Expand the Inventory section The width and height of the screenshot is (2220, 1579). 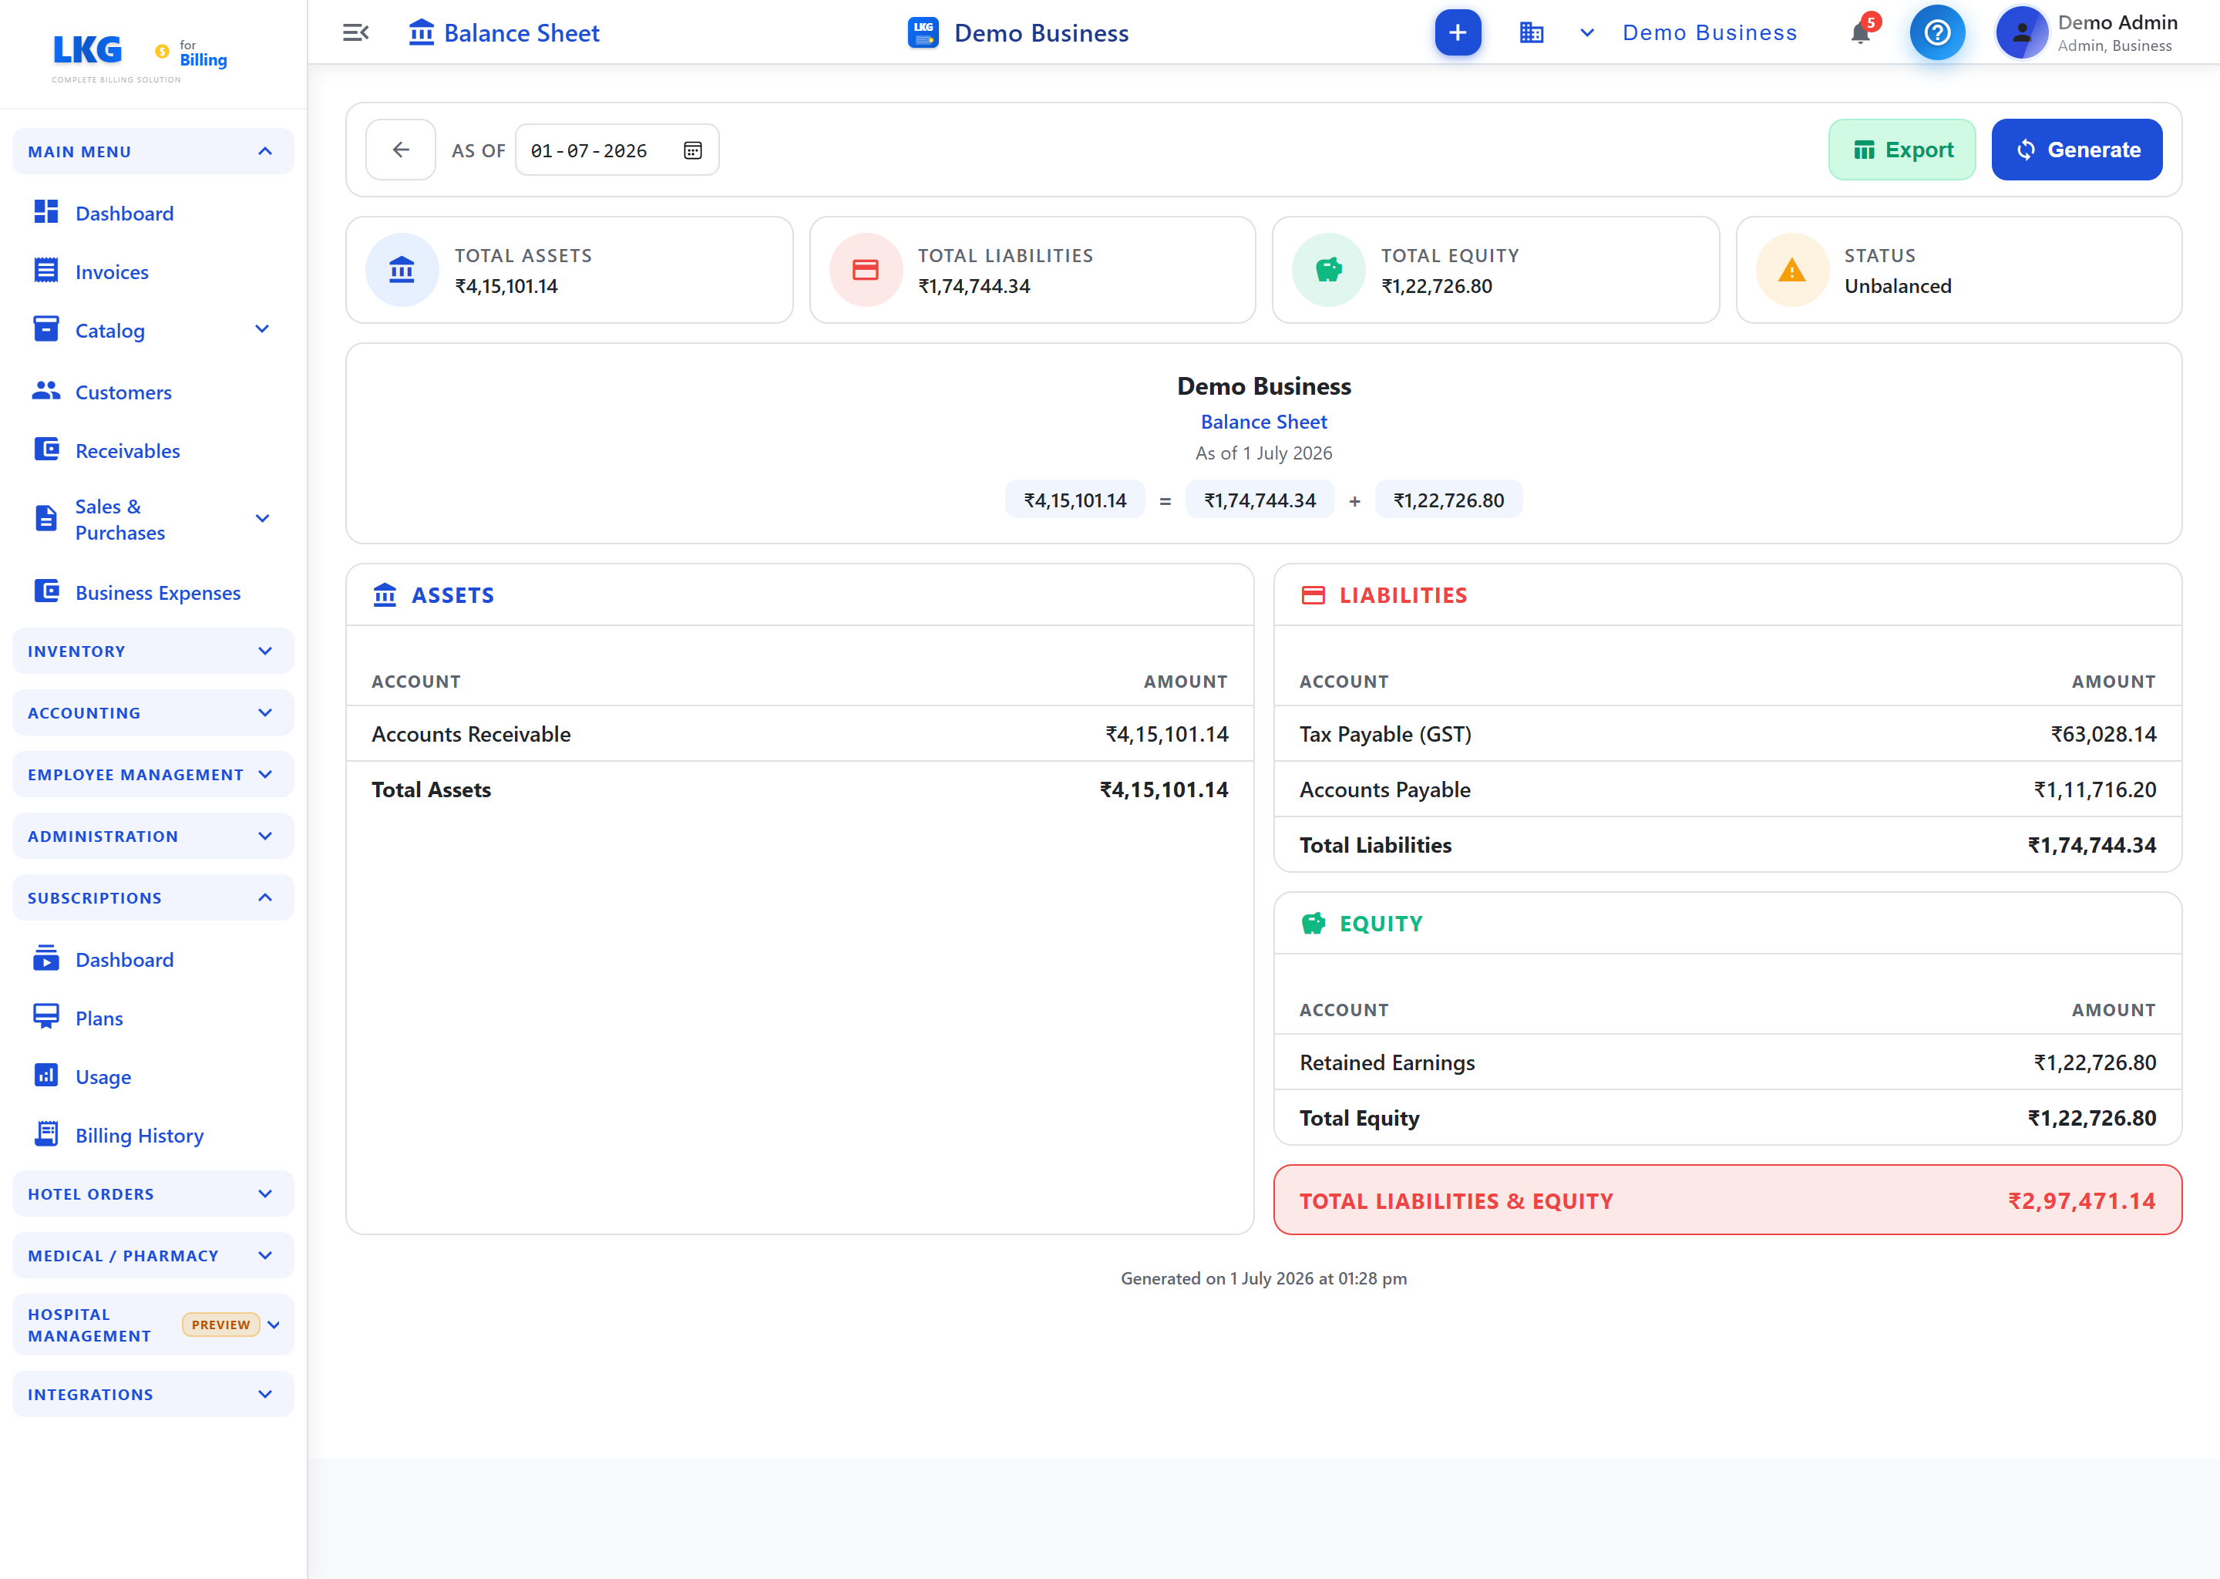(153, 651)
